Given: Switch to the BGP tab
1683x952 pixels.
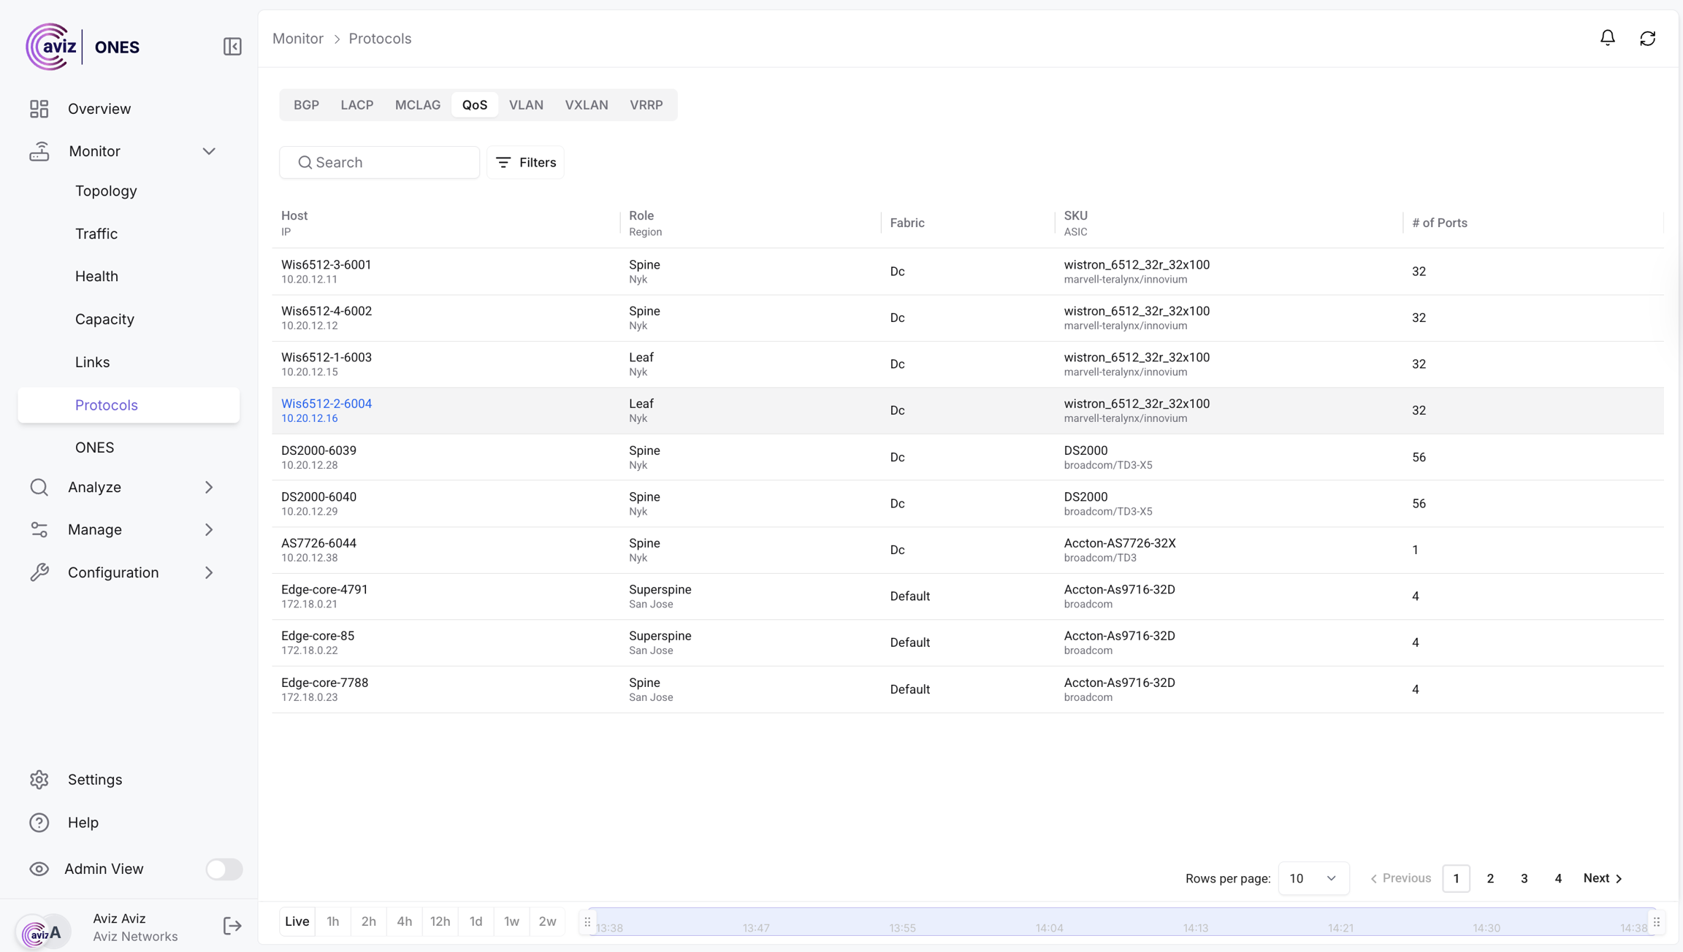Looking at the screenshot, I should pos(306,105).
